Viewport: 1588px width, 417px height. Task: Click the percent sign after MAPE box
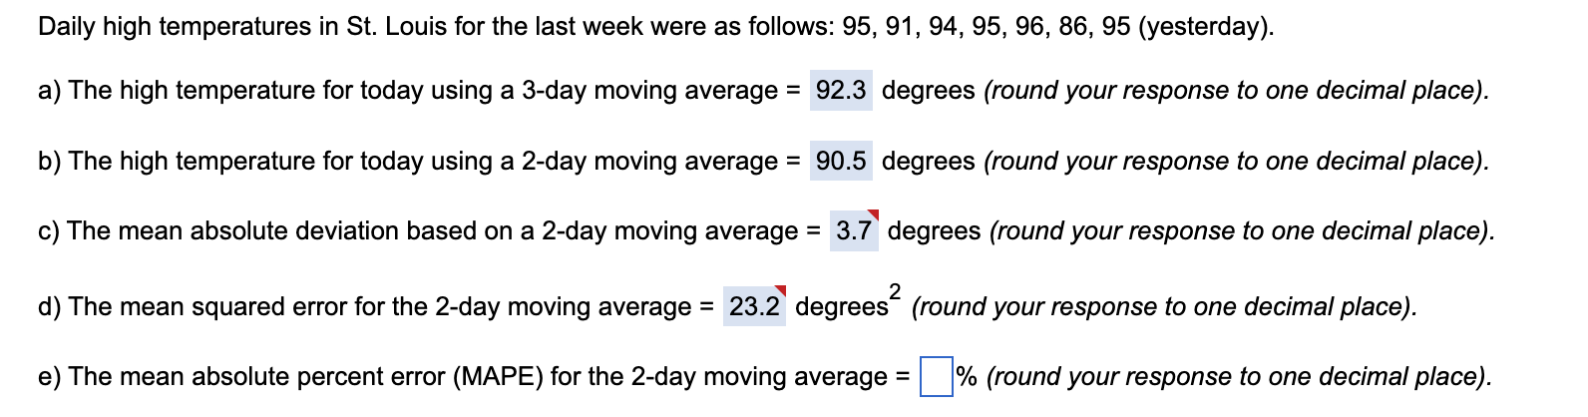pos(967,376)
